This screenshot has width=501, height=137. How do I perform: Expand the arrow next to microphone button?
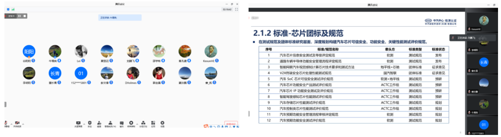tap(12, 124)
